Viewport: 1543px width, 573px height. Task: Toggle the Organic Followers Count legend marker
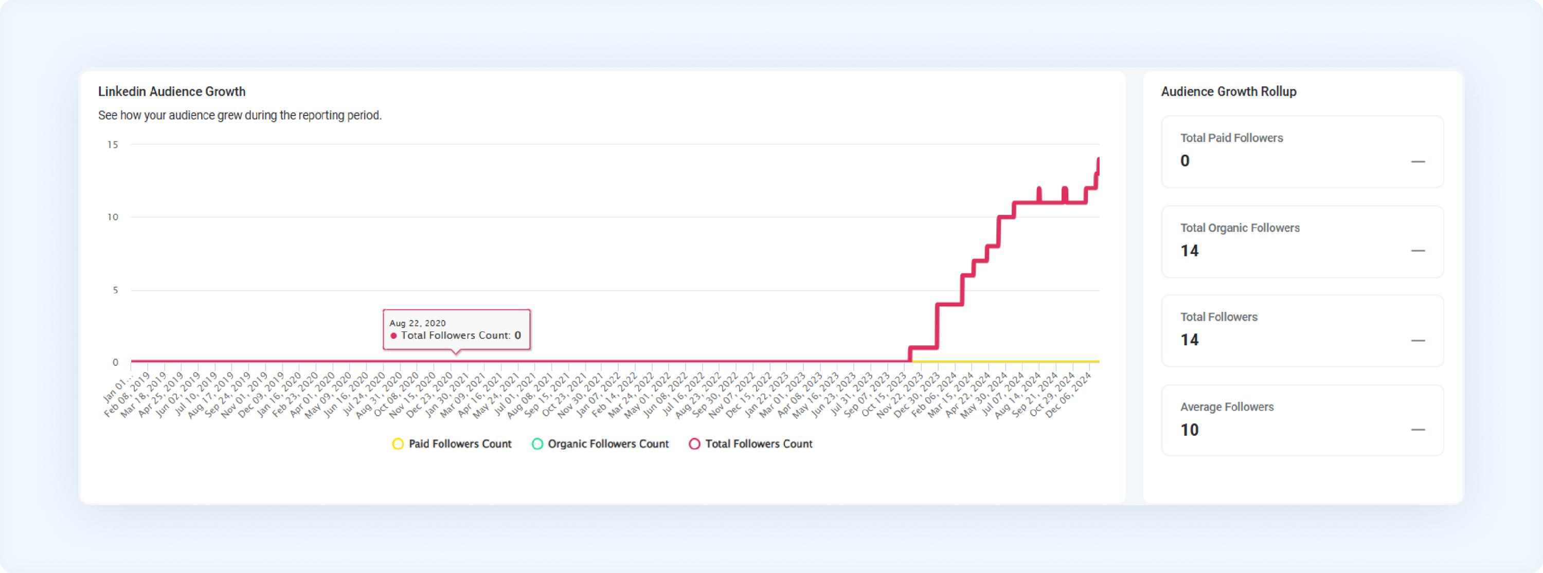[x=537, y=443]
